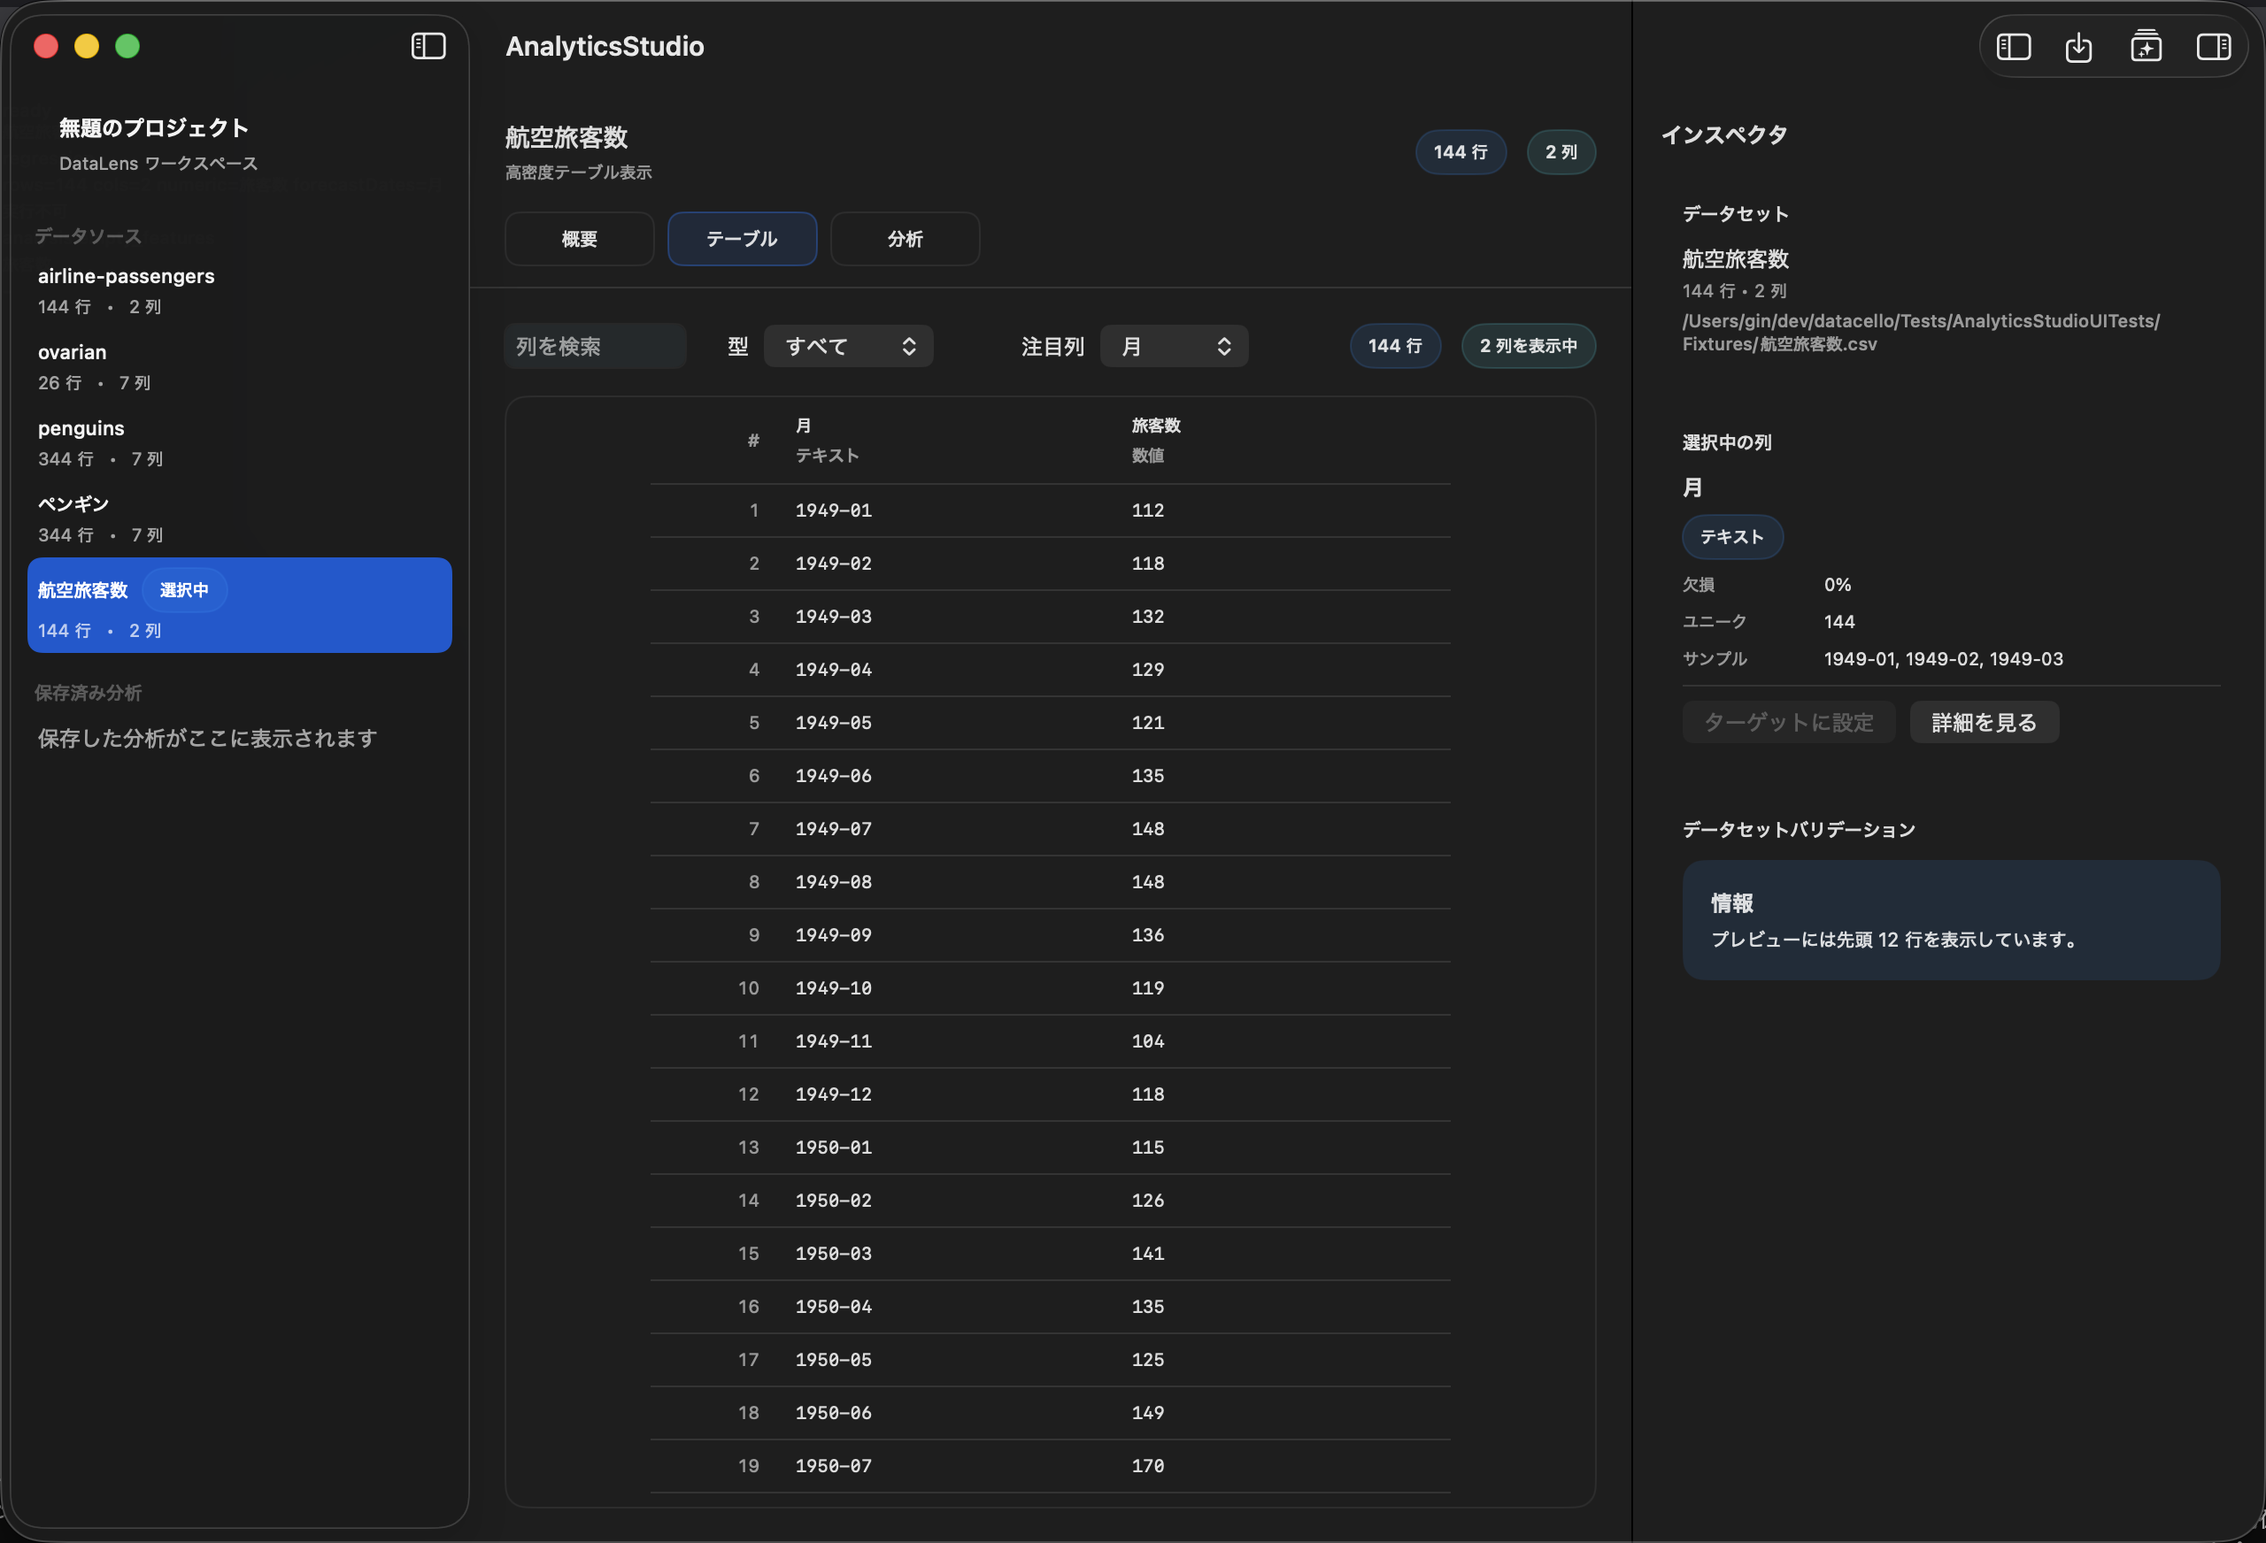Click the value 170 in row 19
This screenshot has width=2266, height=1543.
pyautogui.click(x=1148, y=1466)
